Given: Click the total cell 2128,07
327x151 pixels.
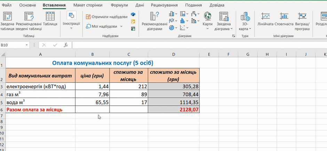Looking at the screenshot, I should (174, 110).
